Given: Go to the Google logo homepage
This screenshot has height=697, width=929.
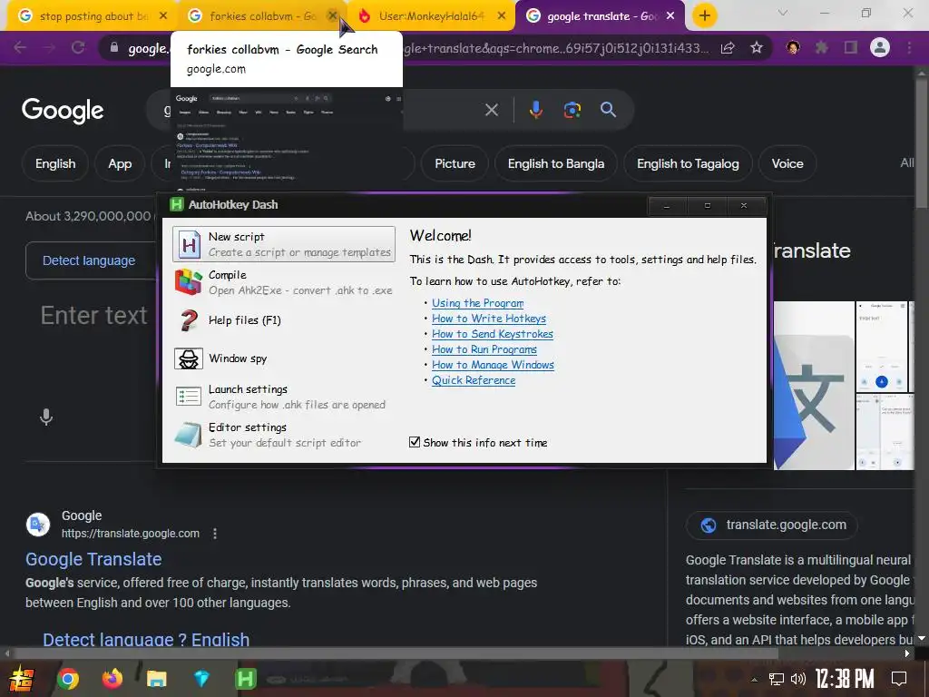Looking at the screenshot, I should coord(63,111).
